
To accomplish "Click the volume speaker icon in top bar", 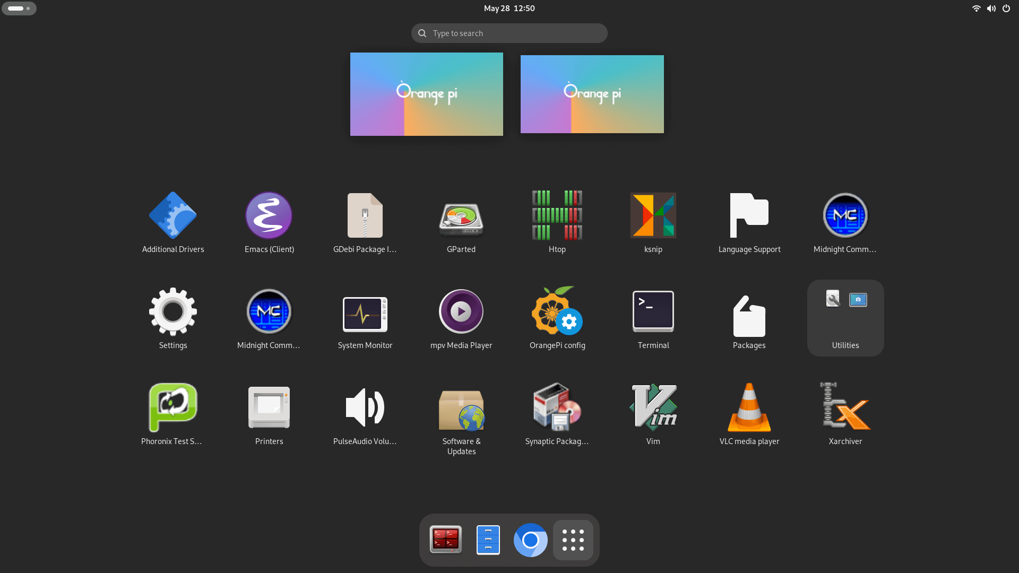I will 991,8.
